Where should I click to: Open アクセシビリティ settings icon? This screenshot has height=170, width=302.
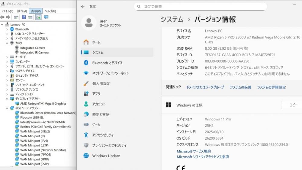[86, 135]
